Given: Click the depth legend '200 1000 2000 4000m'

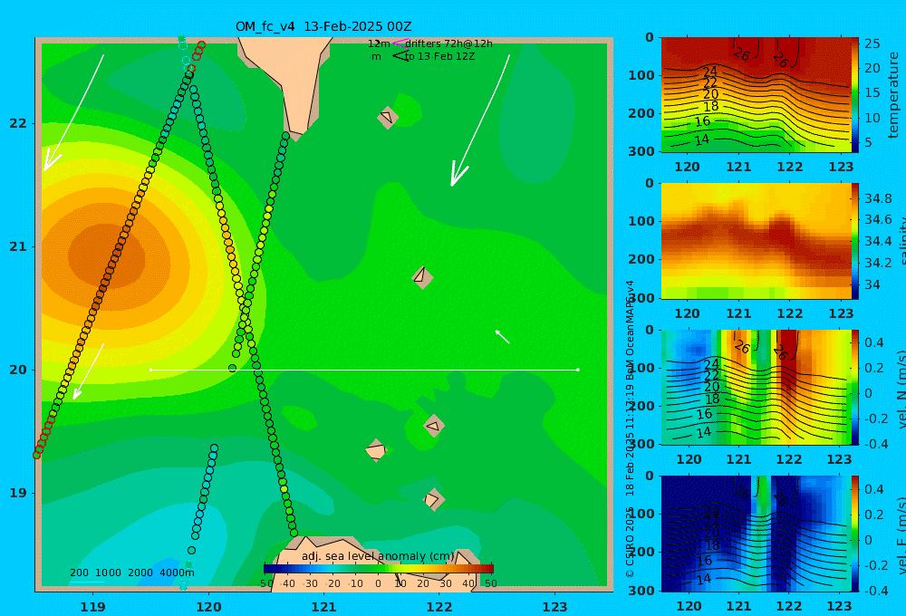Looking at the screenshot, I should tap(132, 573).
